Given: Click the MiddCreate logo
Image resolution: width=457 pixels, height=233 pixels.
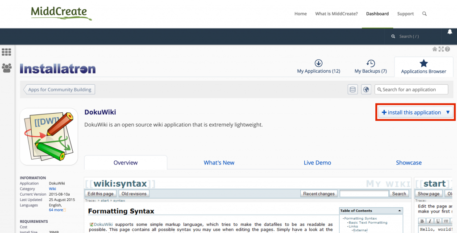Looking at the screenshot, I should click(x=61, y=13).
